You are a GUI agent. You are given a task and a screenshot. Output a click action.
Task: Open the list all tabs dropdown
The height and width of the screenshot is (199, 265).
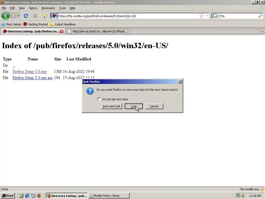(x=262, y=31)
